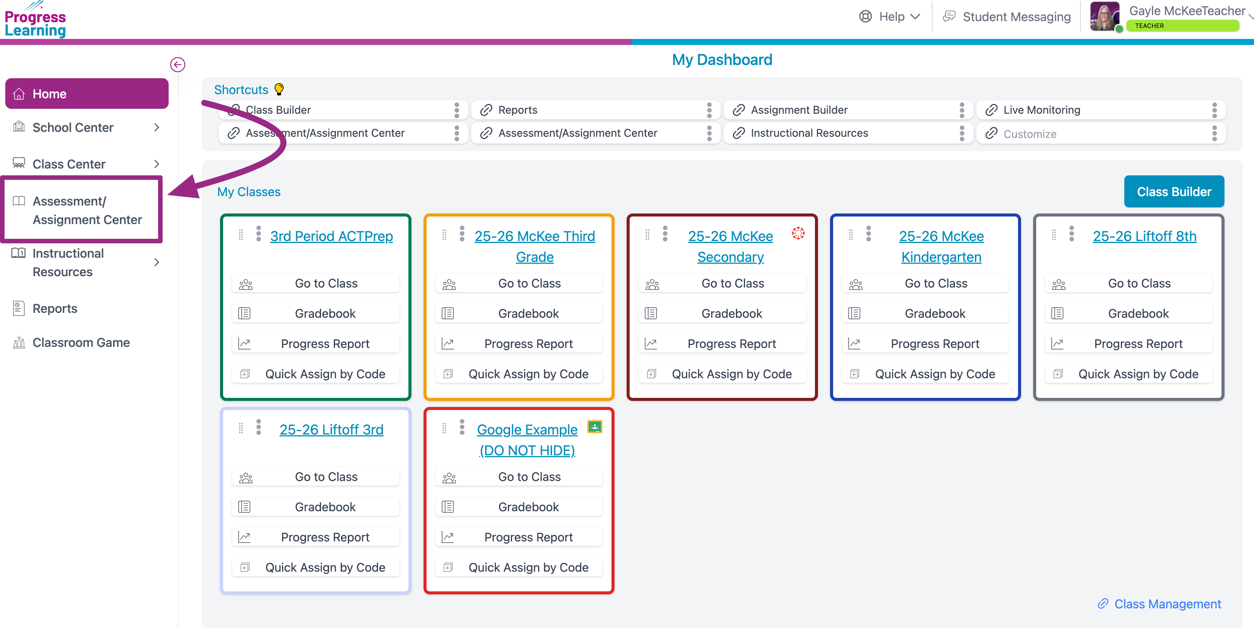Open the Help dropdown arrow

915,17
